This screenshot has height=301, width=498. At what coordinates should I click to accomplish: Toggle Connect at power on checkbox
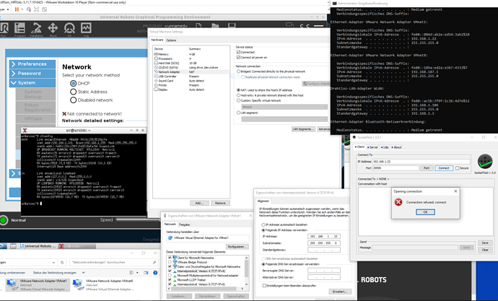238,58
